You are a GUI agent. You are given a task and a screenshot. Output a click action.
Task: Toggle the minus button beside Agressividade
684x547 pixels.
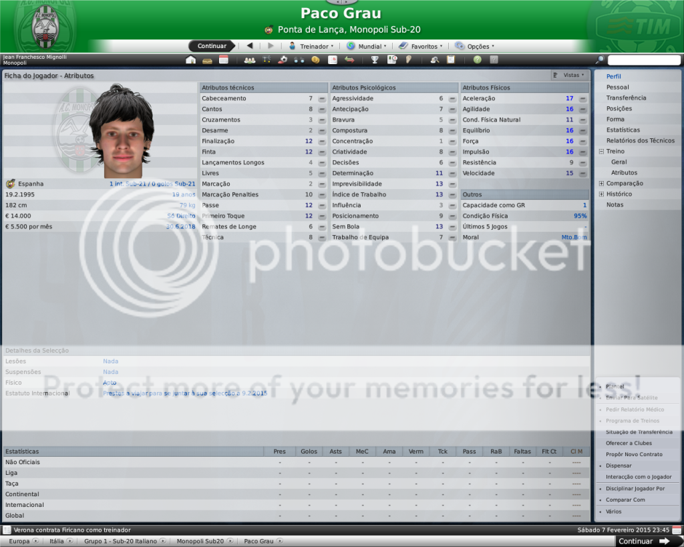coord(452,98)
